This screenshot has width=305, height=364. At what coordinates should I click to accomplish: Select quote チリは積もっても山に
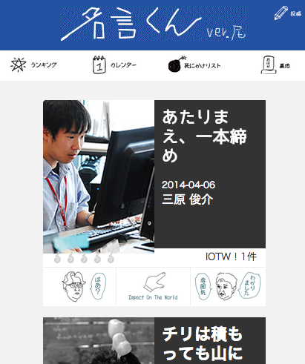click(x=203, y=343)
